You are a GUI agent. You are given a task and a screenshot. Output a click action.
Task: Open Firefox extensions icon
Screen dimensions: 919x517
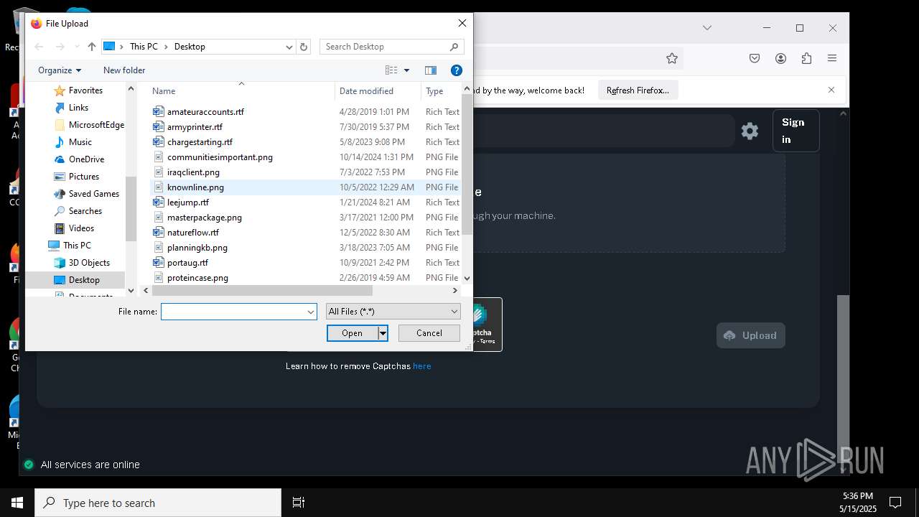tap(806, 59)
